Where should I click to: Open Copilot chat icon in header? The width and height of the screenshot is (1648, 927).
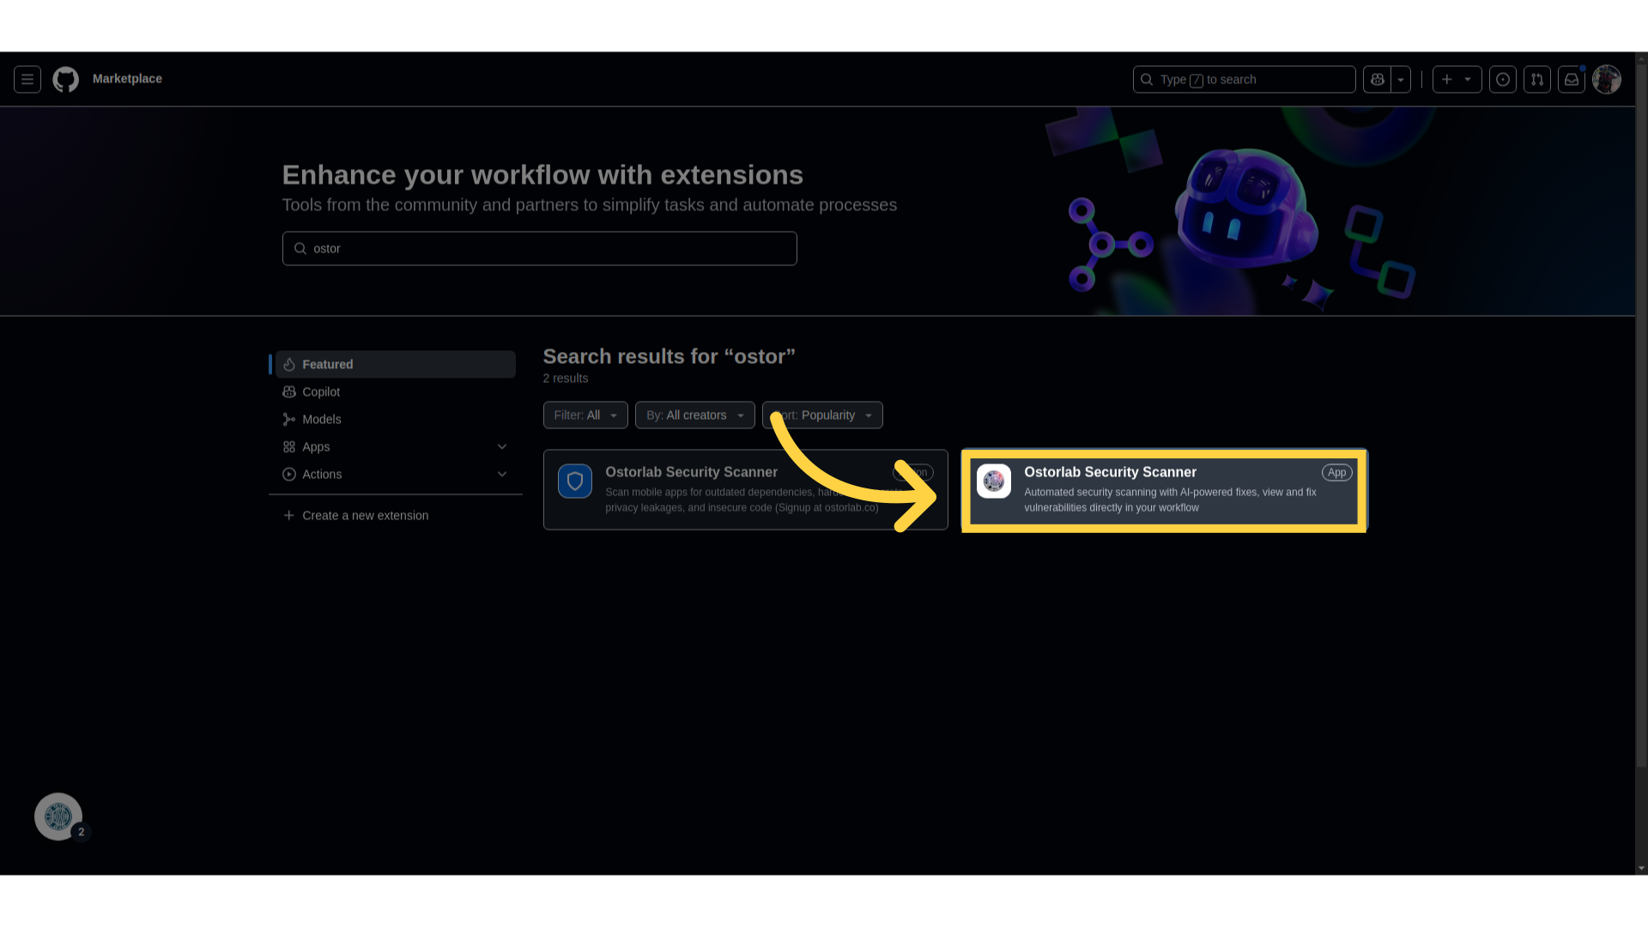click(1377, 79)
